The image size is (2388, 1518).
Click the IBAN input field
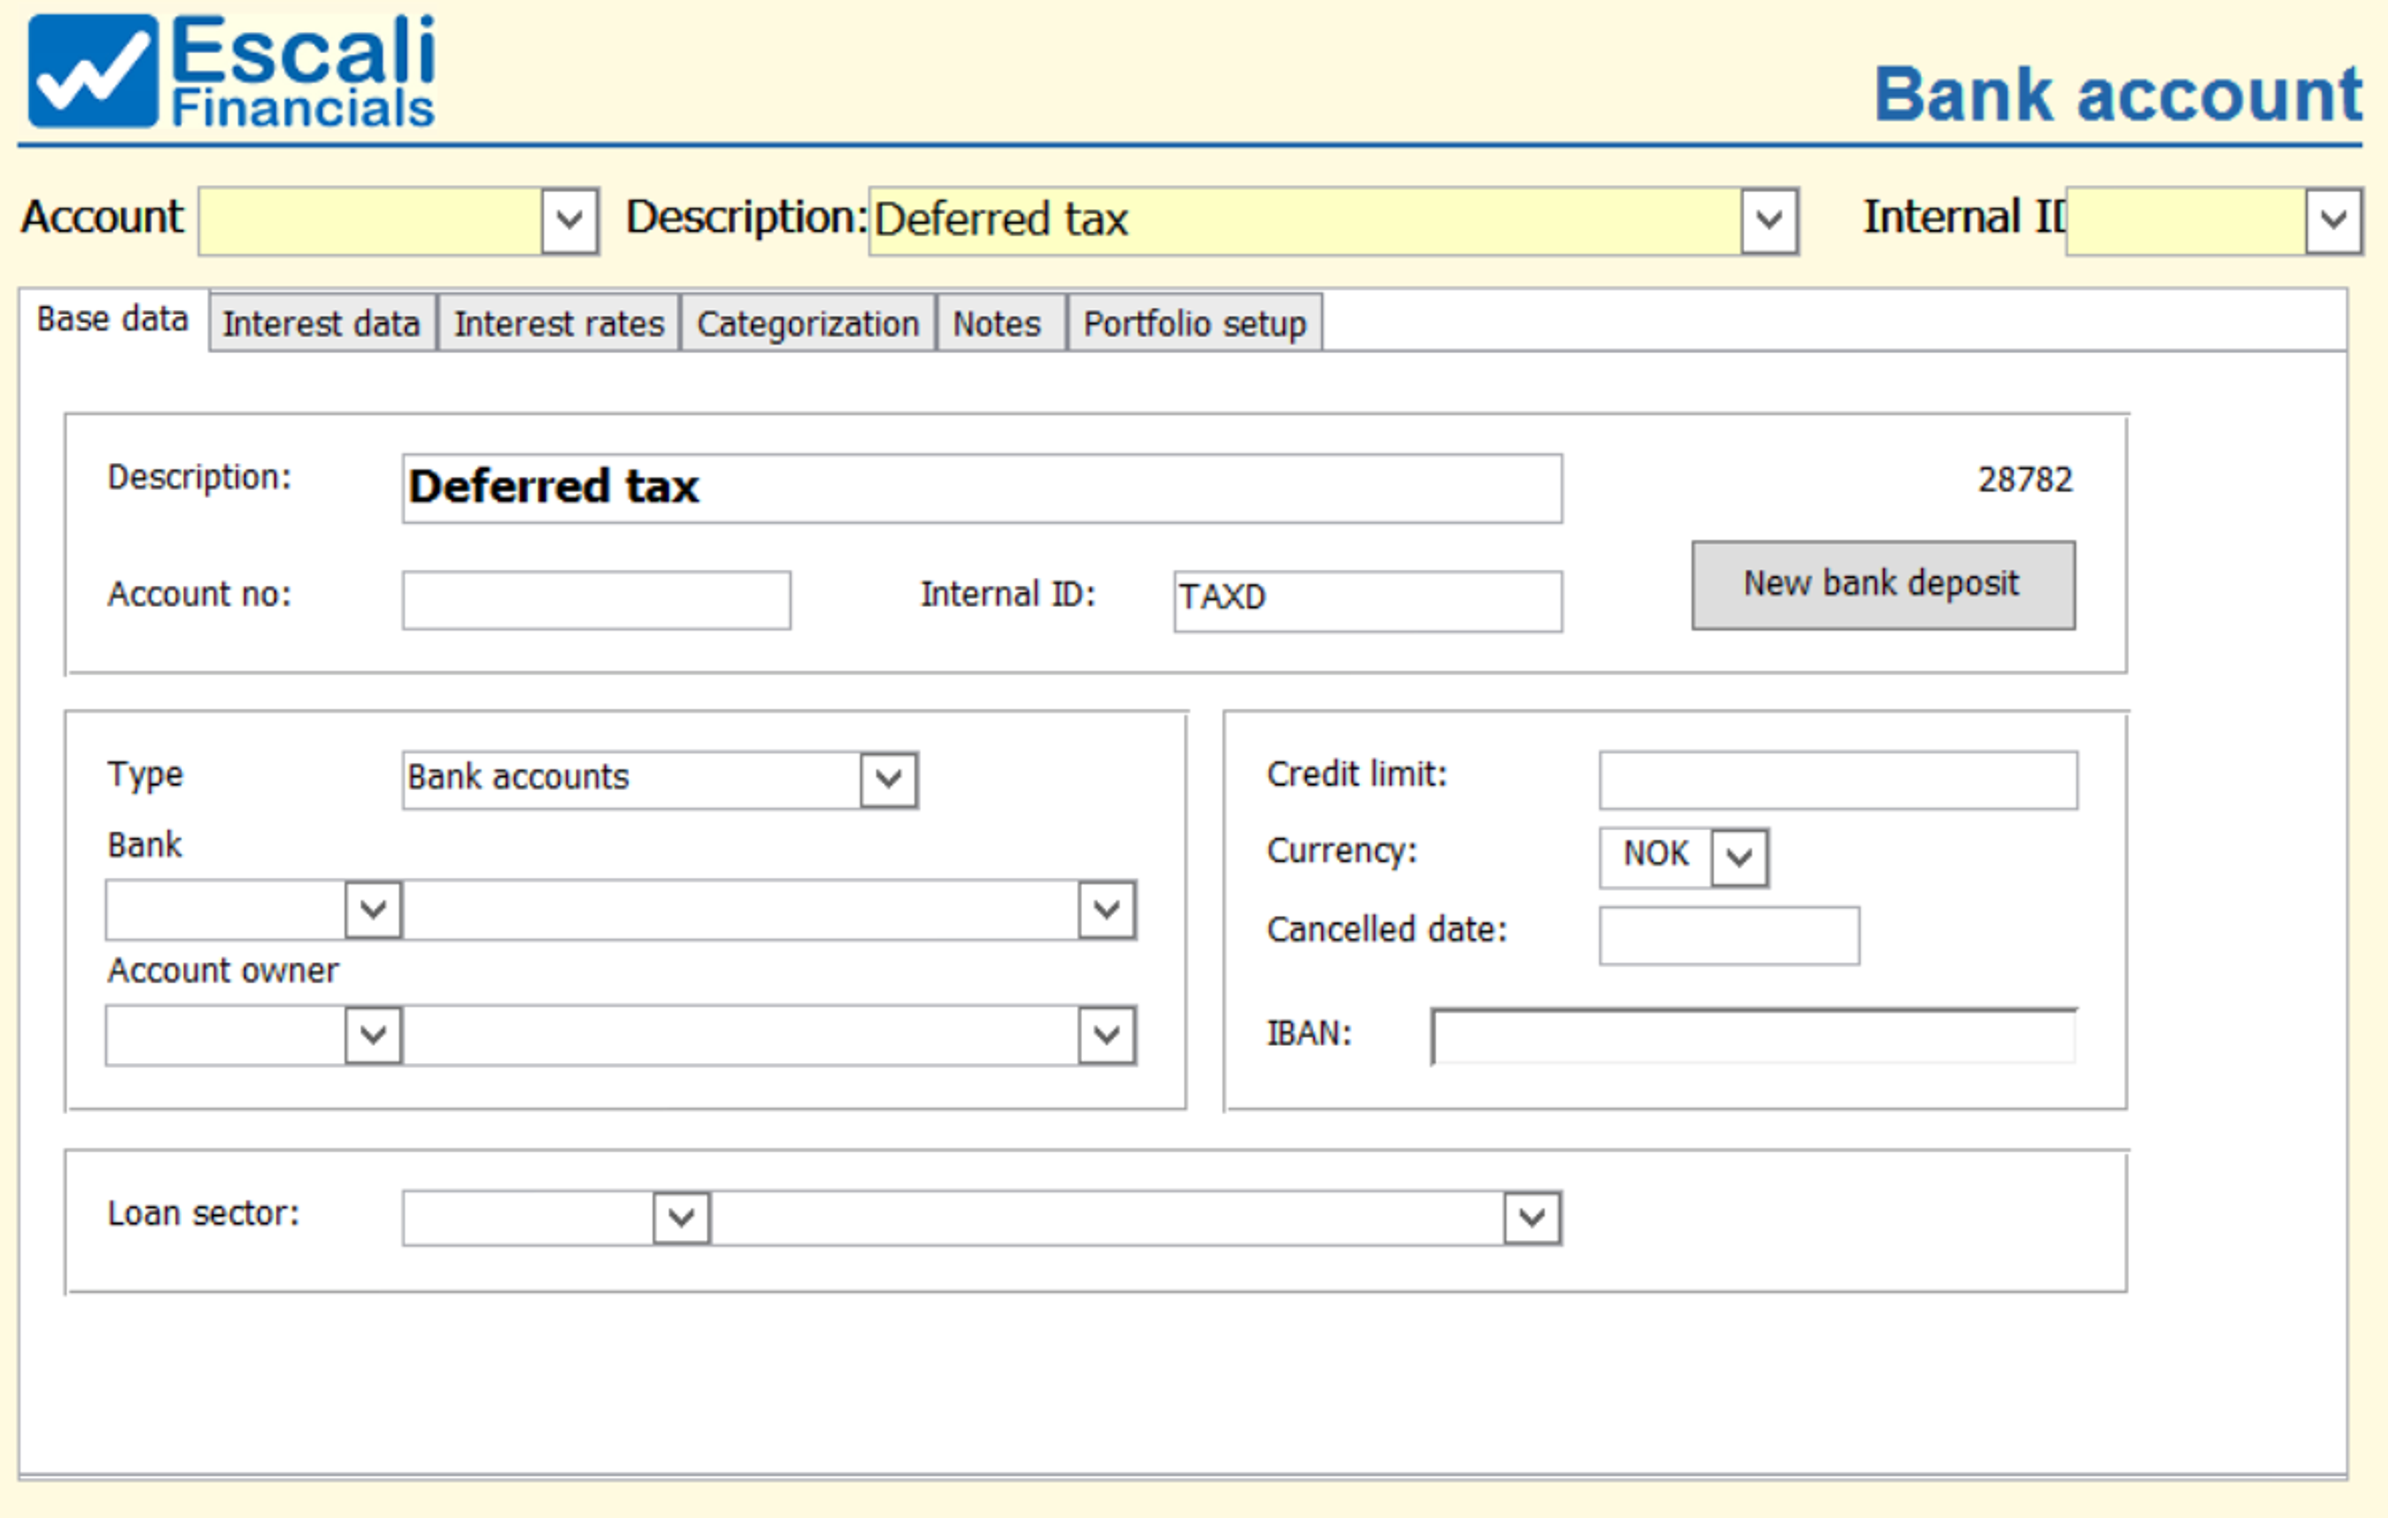(1753, 1037)
